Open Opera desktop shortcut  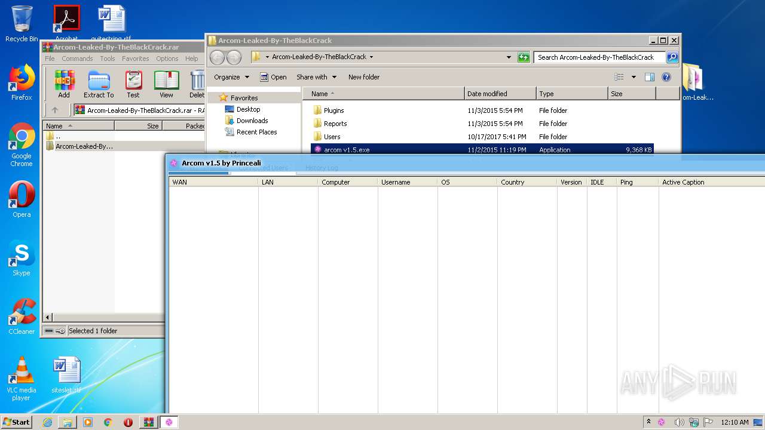tap(22, 199)
